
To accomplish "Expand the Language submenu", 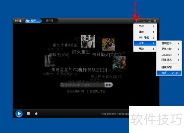I will (x=169, y=55).
